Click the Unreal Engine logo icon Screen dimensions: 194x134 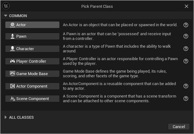coord(6,6)
